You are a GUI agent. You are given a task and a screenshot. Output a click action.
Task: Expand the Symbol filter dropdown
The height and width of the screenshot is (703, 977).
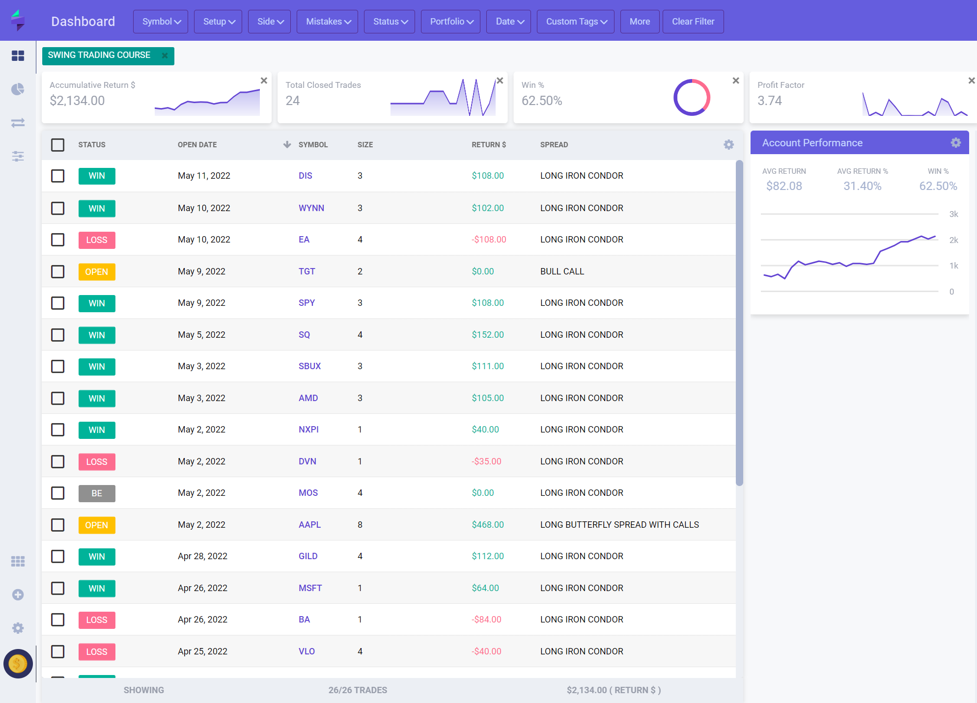pyautogui.click(x=161, y=22)
